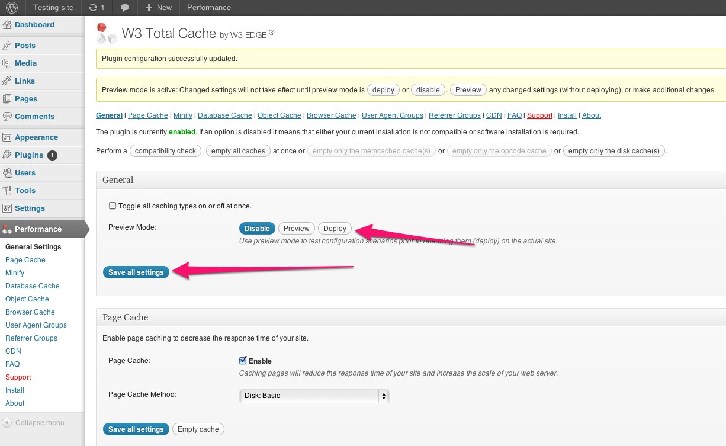Click the Plugins plug icon
The height and width of the screenshot is (446, 726).
point(7,155)
